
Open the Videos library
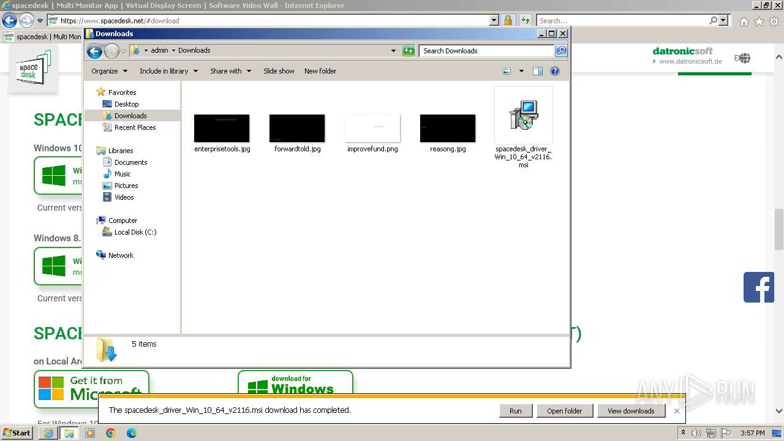[124, 197]
